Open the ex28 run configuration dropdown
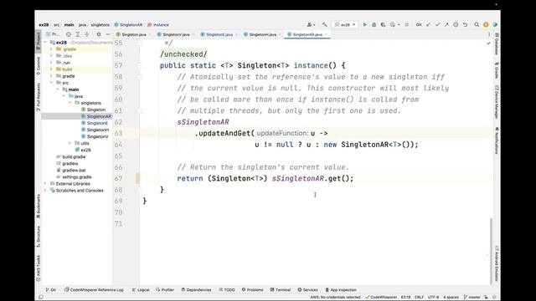The image size is (536, 301). [345, 24]
